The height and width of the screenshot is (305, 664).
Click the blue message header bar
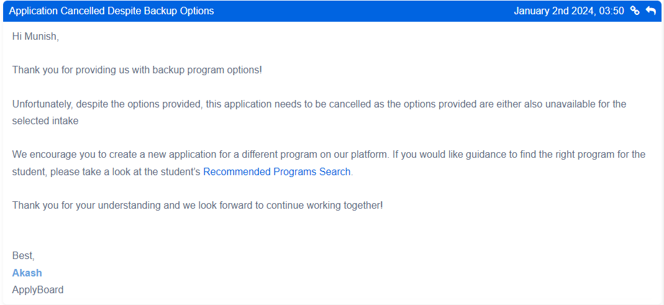(x=332, y=11)
